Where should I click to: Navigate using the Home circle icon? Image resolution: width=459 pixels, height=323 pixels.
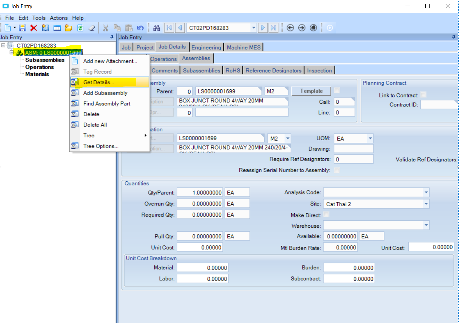click(x=313, y=28)
